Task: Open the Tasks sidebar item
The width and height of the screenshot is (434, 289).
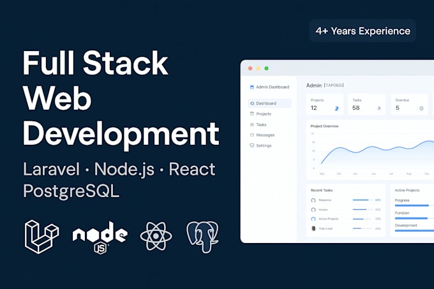Action: 258,124
